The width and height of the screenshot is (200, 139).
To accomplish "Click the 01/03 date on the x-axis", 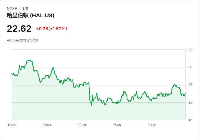I will coord(47,125).
